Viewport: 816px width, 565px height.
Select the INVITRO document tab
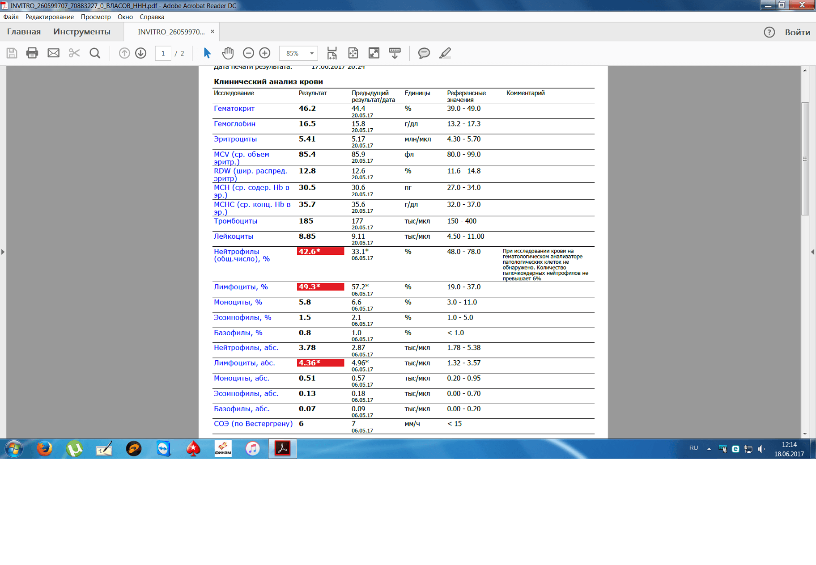171,32
